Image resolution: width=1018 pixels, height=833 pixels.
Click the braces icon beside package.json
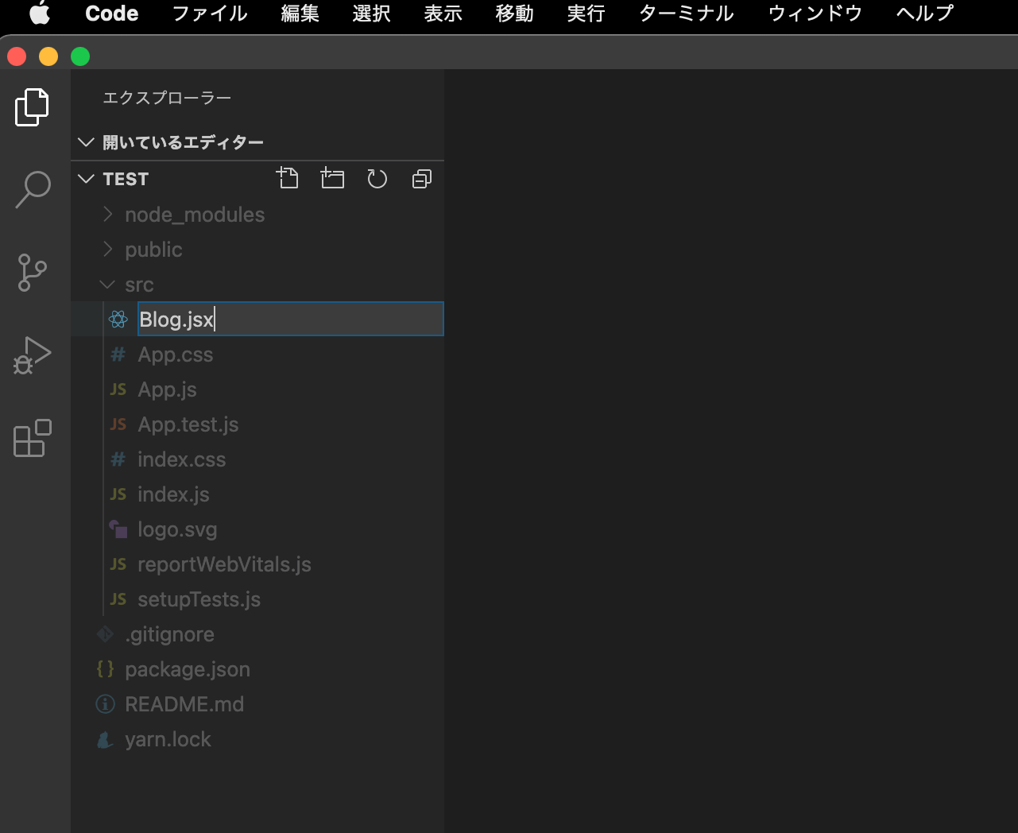(105, 669)
